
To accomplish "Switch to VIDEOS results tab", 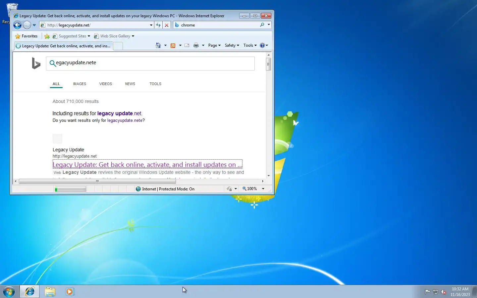I will [106, 84].
